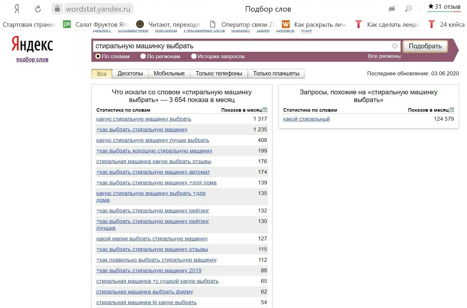467x308 pixels.
Task: Open the 'Как сделать лендинг' T bookmark icon
Action: [x=359, y=24]
